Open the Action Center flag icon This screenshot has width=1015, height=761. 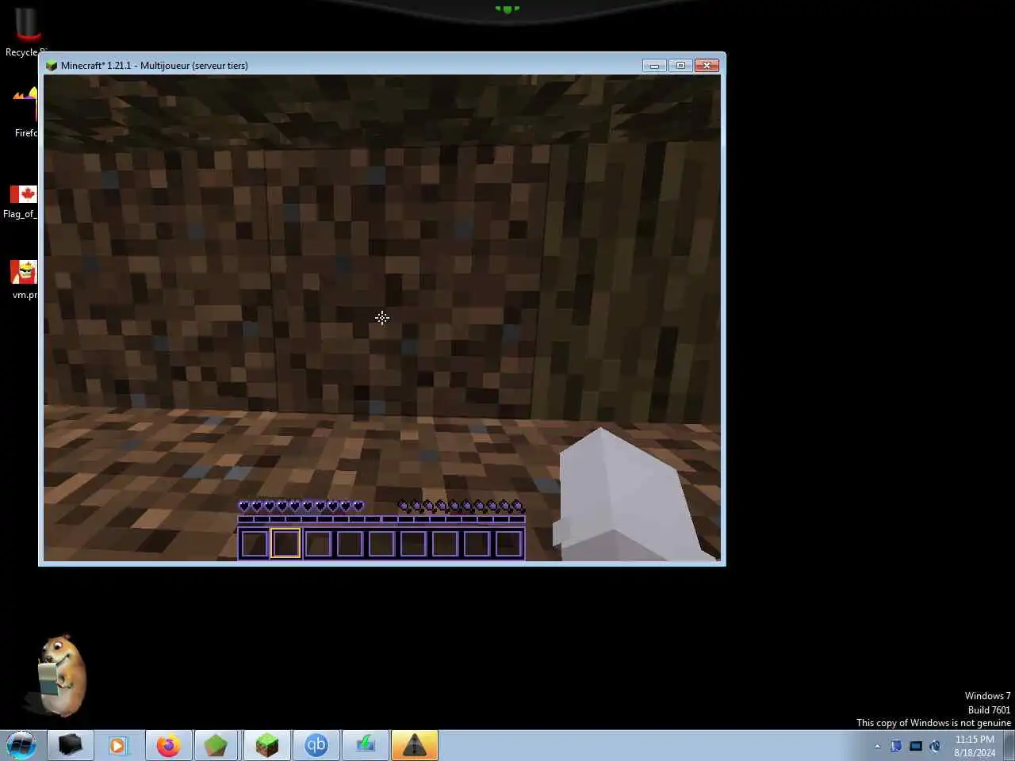(x=896, y=746)
